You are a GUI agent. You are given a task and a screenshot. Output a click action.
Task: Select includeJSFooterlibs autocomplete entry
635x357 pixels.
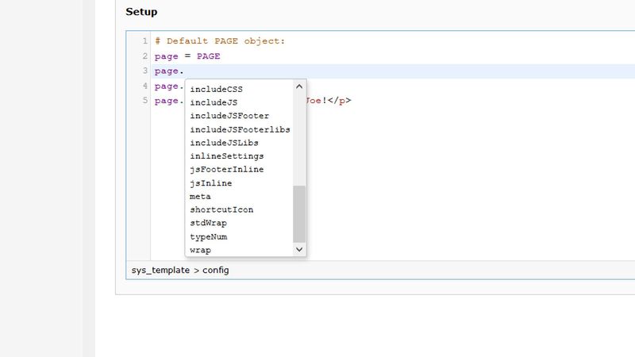click(240, 129)
